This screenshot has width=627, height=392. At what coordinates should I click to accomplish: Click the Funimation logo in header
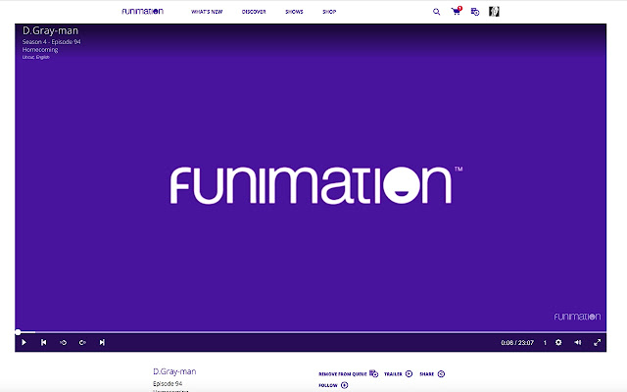coord(142,11)
